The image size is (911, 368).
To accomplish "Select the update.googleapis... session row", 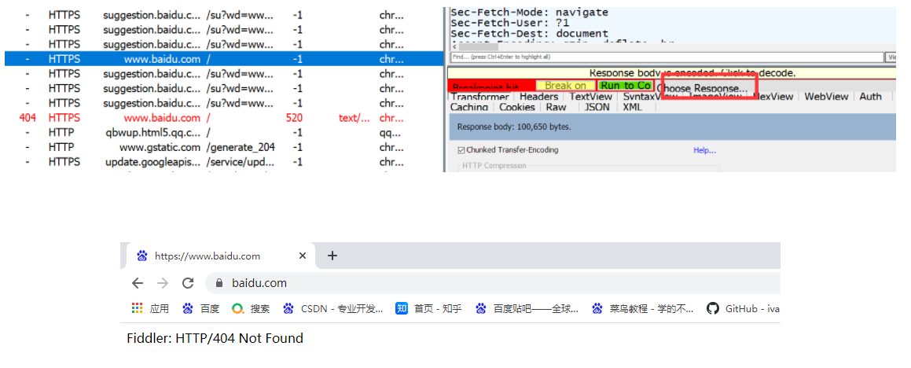I will coord(224,162).
